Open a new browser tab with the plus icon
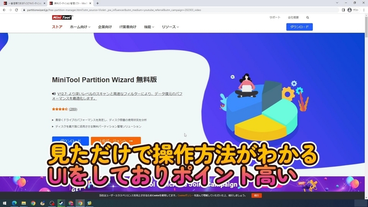 click(x=98, y=3)
